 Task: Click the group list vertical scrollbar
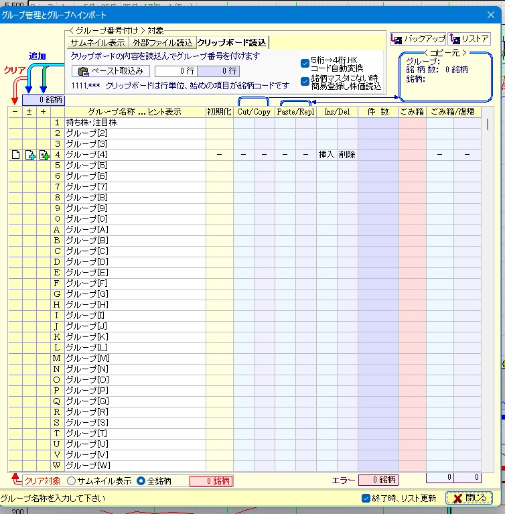tap(487, 268)
